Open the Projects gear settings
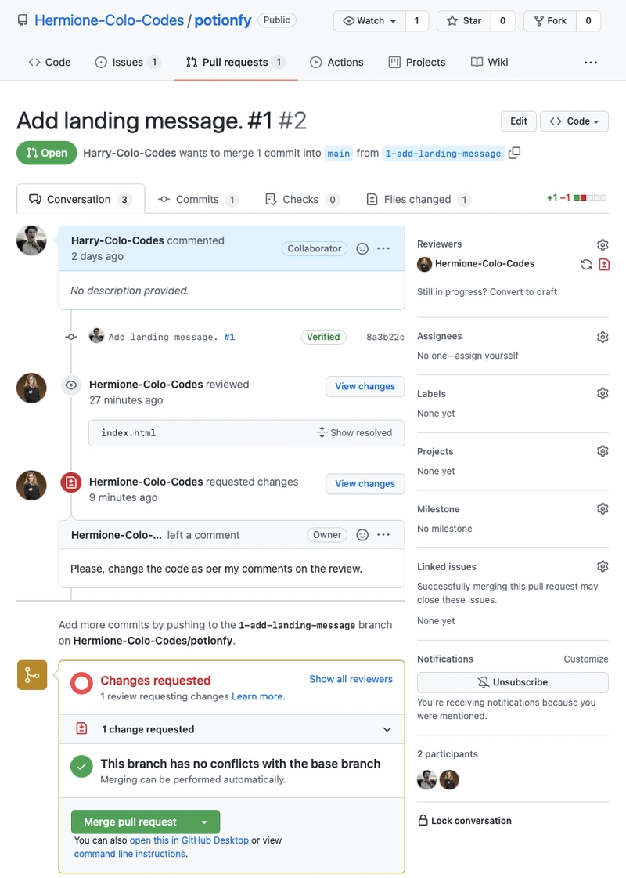The height and width of the screenshot is (878, 626). coord(603,451)
